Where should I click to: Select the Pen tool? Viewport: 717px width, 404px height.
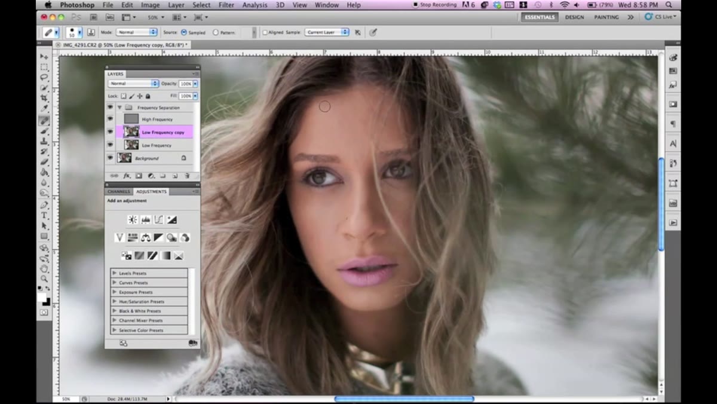[44, 204]
